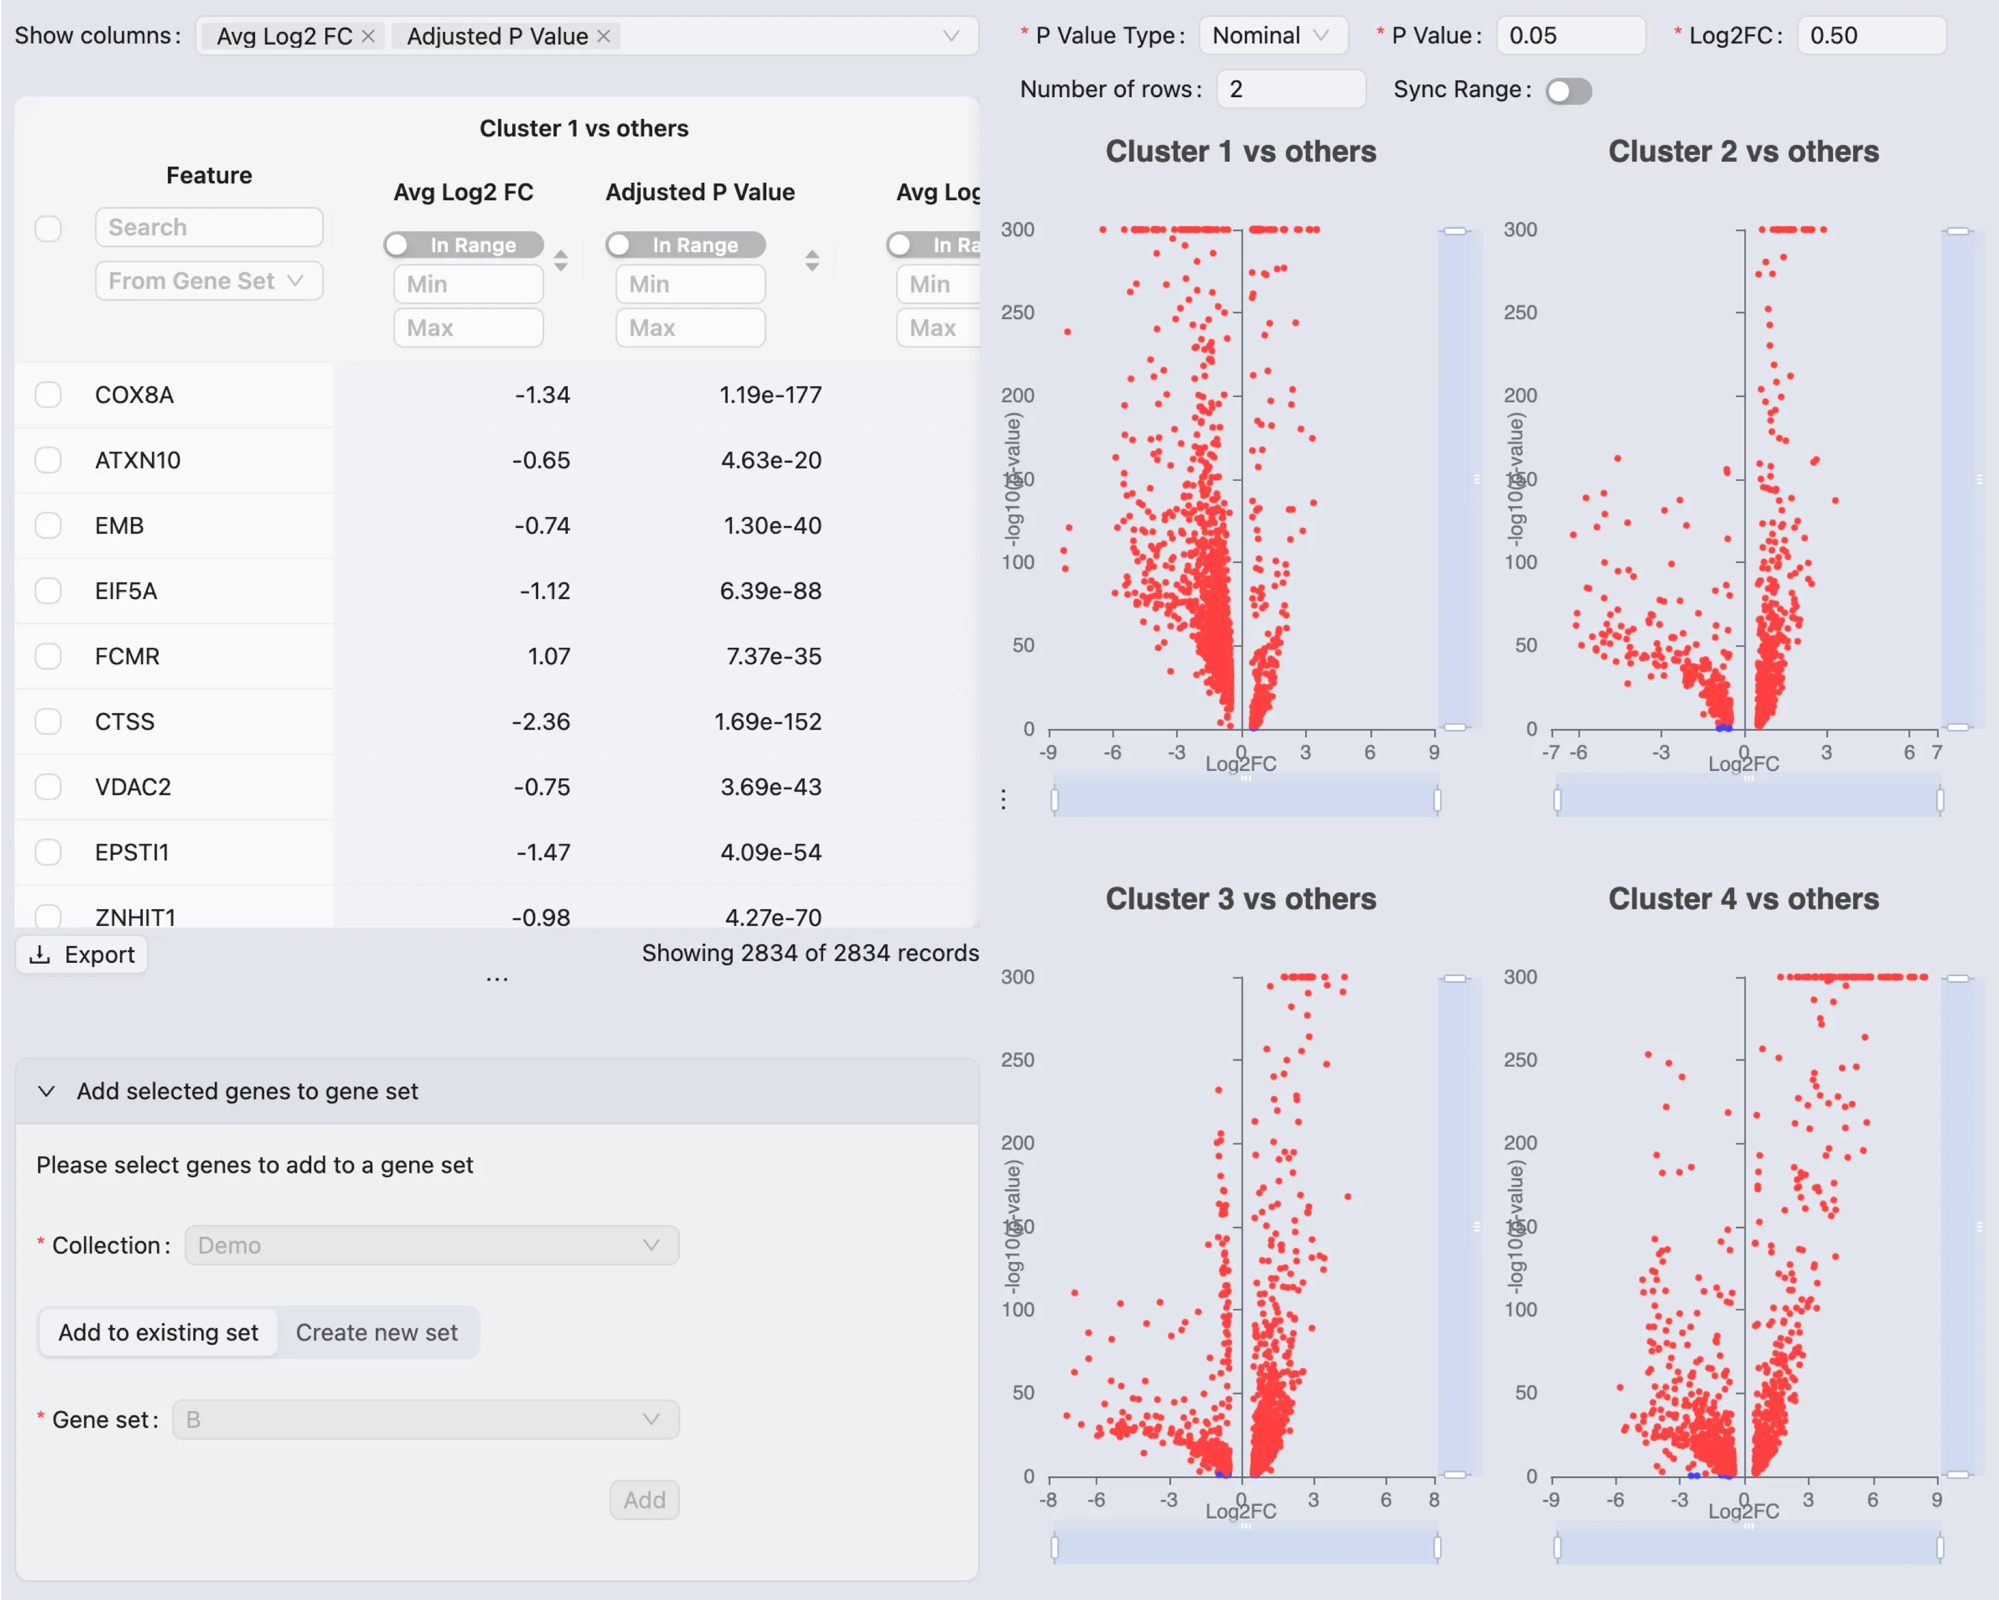
Task: Click the vertical dots resize handle
Action: (1003, 799)
